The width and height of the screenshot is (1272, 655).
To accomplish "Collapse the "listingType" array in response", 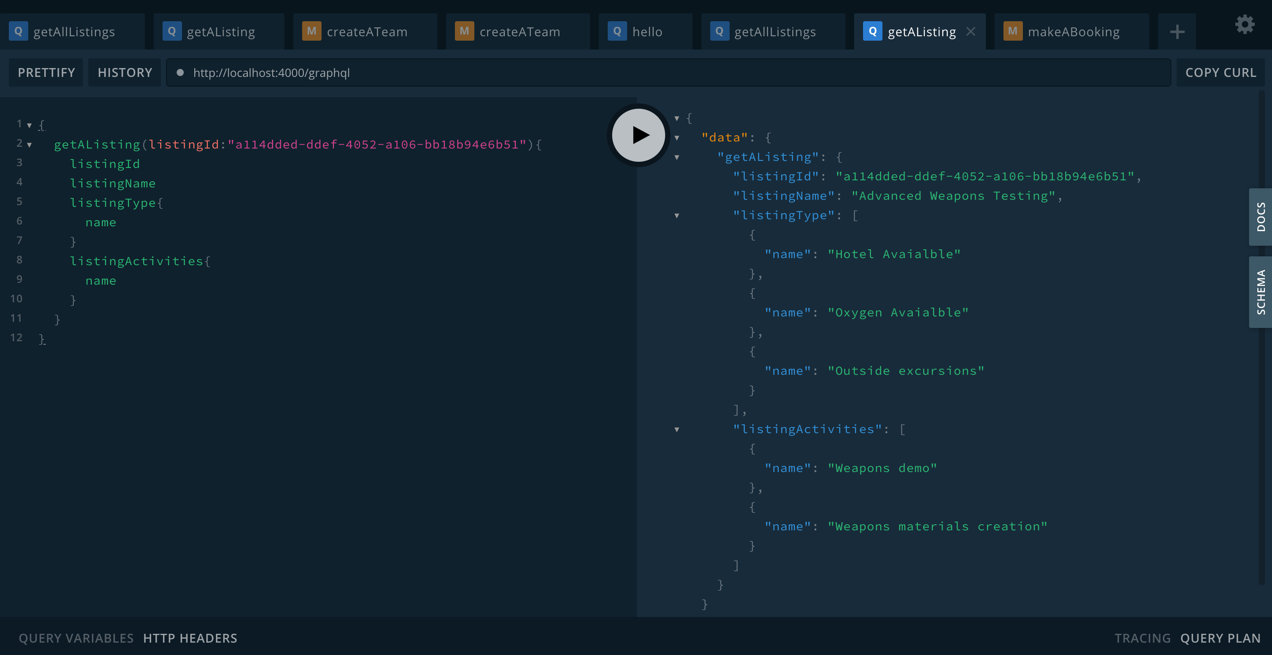I will pos(677,215).
